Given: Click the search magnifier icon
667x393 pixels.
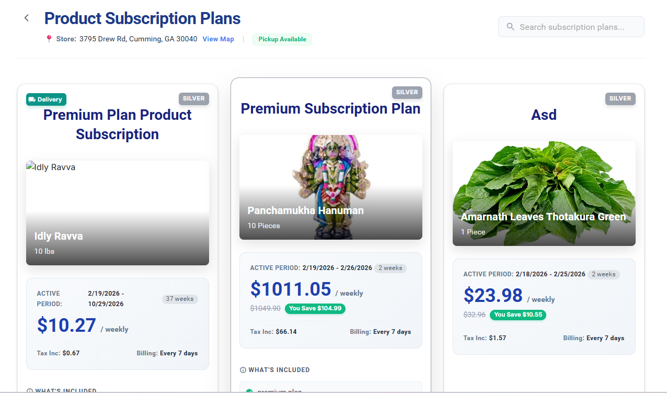Looking at the screenshot, I should pyautogui.click(x=510, y=27).
